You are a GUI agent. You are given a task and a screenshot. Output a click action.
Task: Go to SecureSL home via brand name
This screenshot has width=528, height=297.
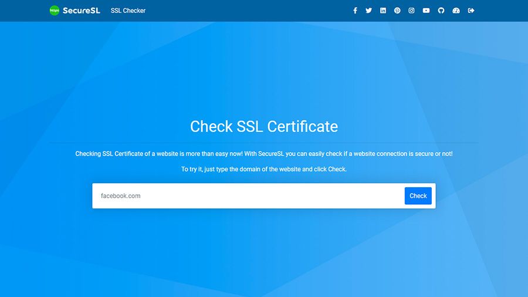(81, 11)
